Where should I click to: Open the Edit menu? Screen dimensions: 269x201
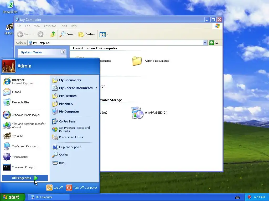(x=27, y=26)
